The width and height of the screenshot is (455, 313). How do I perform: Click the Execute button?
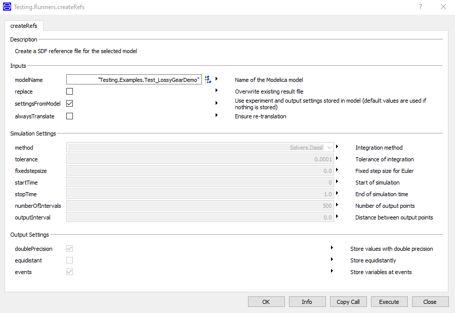click(x=389, y=302)
